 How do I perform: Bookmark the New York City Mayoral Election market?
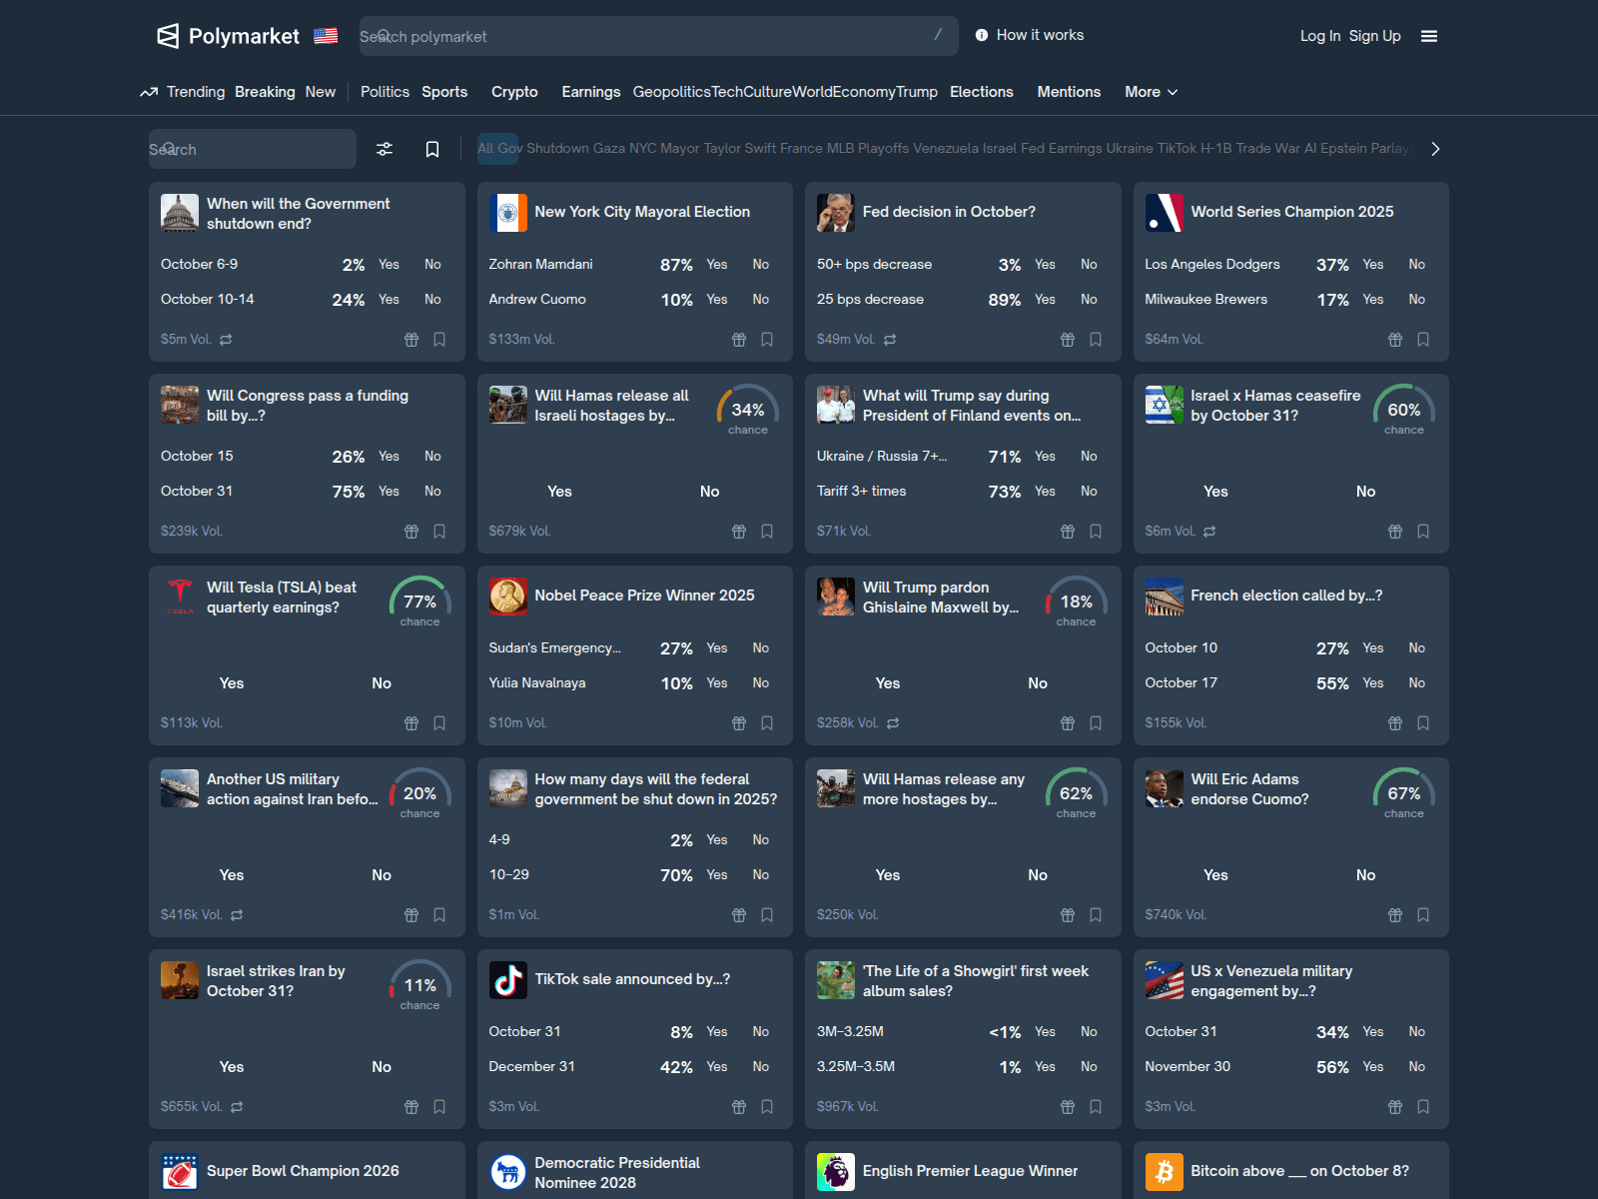(767, 340)
